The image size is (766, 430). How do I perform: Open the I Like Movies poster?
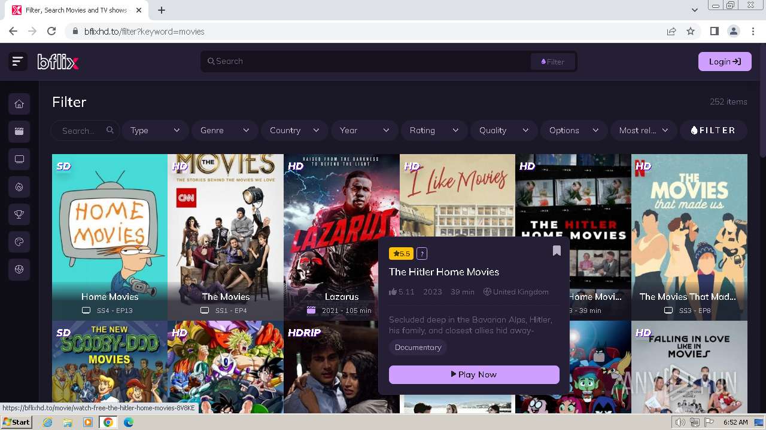point(457,195)
